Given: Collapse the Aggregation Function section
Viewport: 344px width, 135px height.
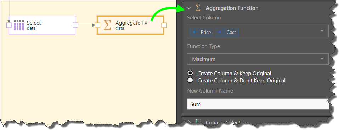Looking at the screenshot, I should pos(189,8).
